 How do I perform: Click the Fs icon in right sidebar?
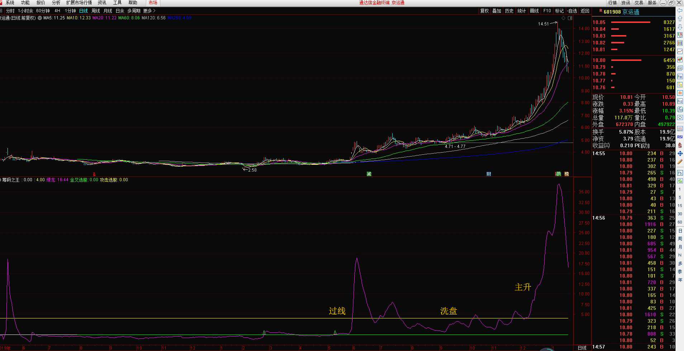coord(680,173)
